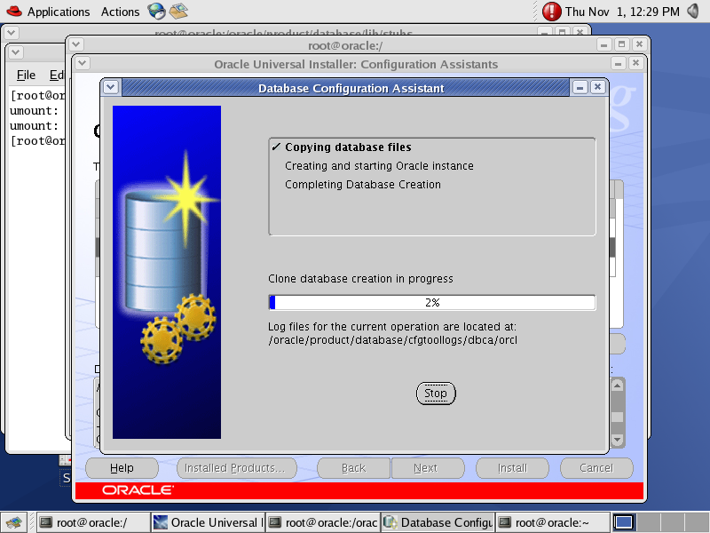Launch the web browser globe icon

click(157, 12)
